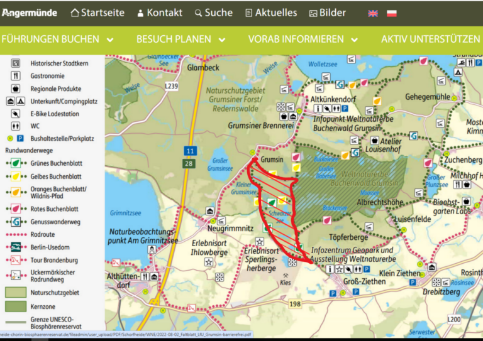Click Klein Ziethen map label
The height and width of the screenshot is (341, 483).
coord(399,273)
